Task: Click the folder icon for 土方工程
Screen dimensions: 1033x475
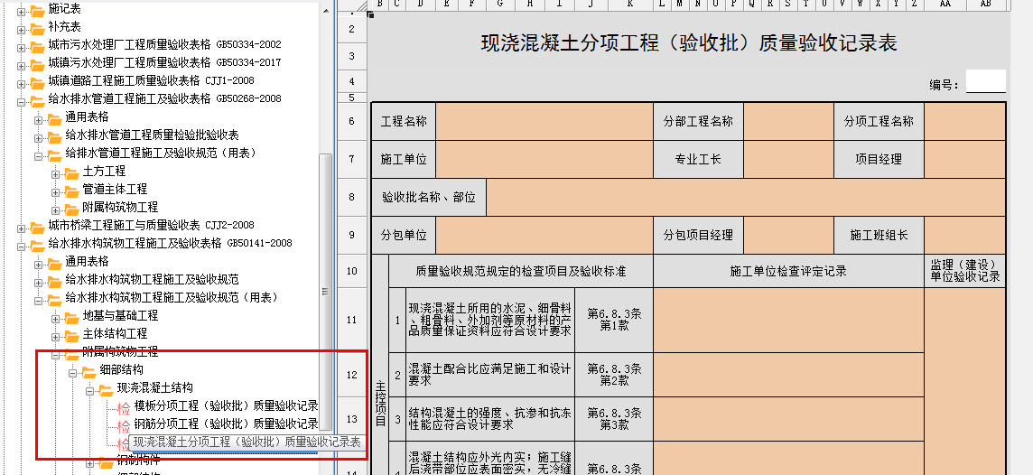Action: pyautogui.click(x=72, y=172)
